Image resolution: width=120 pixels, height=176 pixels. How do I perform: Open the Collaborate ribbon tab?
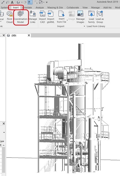click(73, 8)
